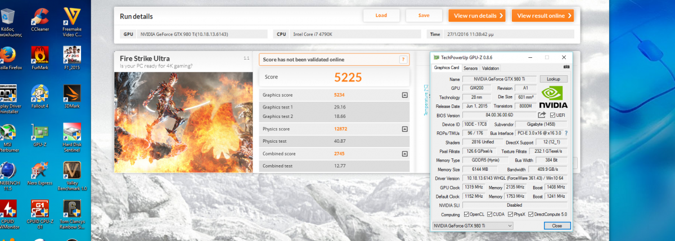Screen dimensions: 675x241
Task: Click the Combined score value 2745
Action: 339,153
